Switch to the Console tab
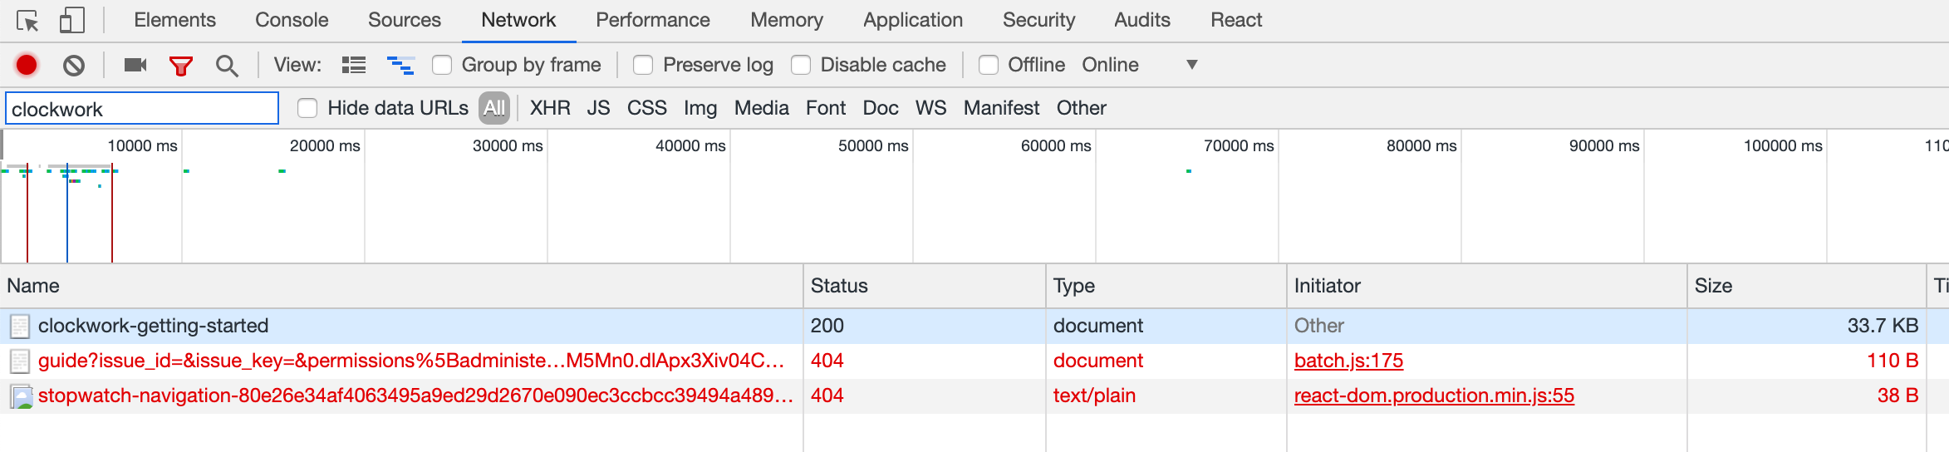Viewport: 1949px width, 452px height. (x=292, y=20)
